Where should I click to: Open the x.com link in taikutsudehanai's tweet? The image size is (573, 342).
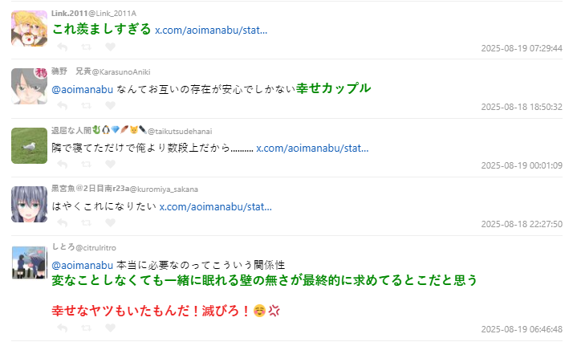(312, 148)
